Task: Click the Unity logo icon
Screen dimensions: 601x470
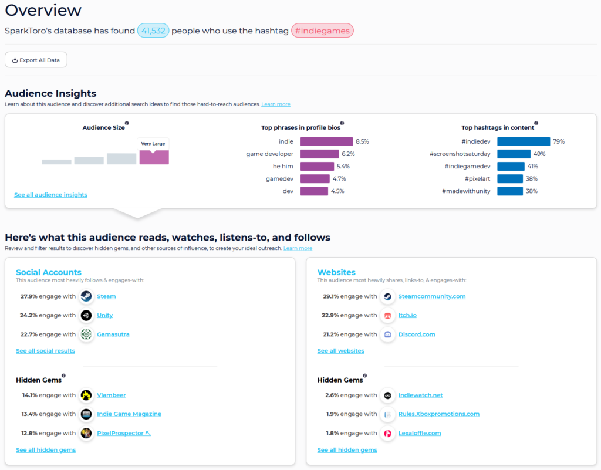Action: click(x=86, y=315)
